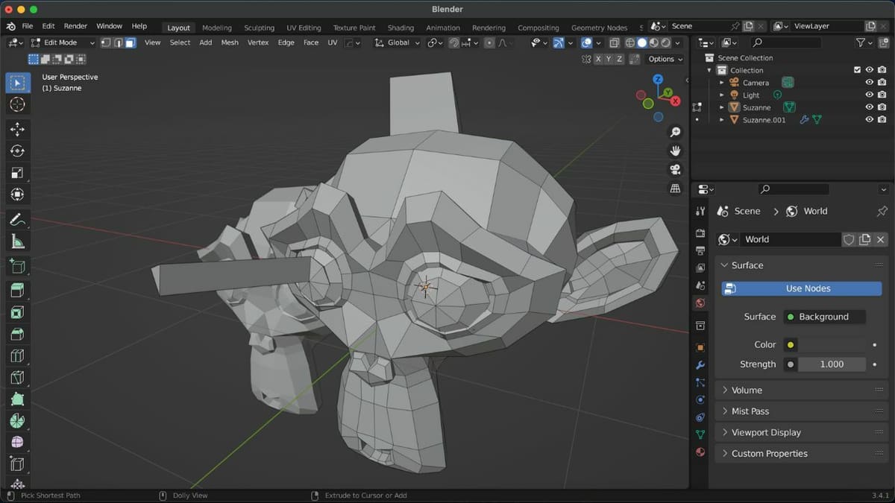Click the Strength value slider
The width and height of the screenshot is (895, 503).
[x=832, y=364]
